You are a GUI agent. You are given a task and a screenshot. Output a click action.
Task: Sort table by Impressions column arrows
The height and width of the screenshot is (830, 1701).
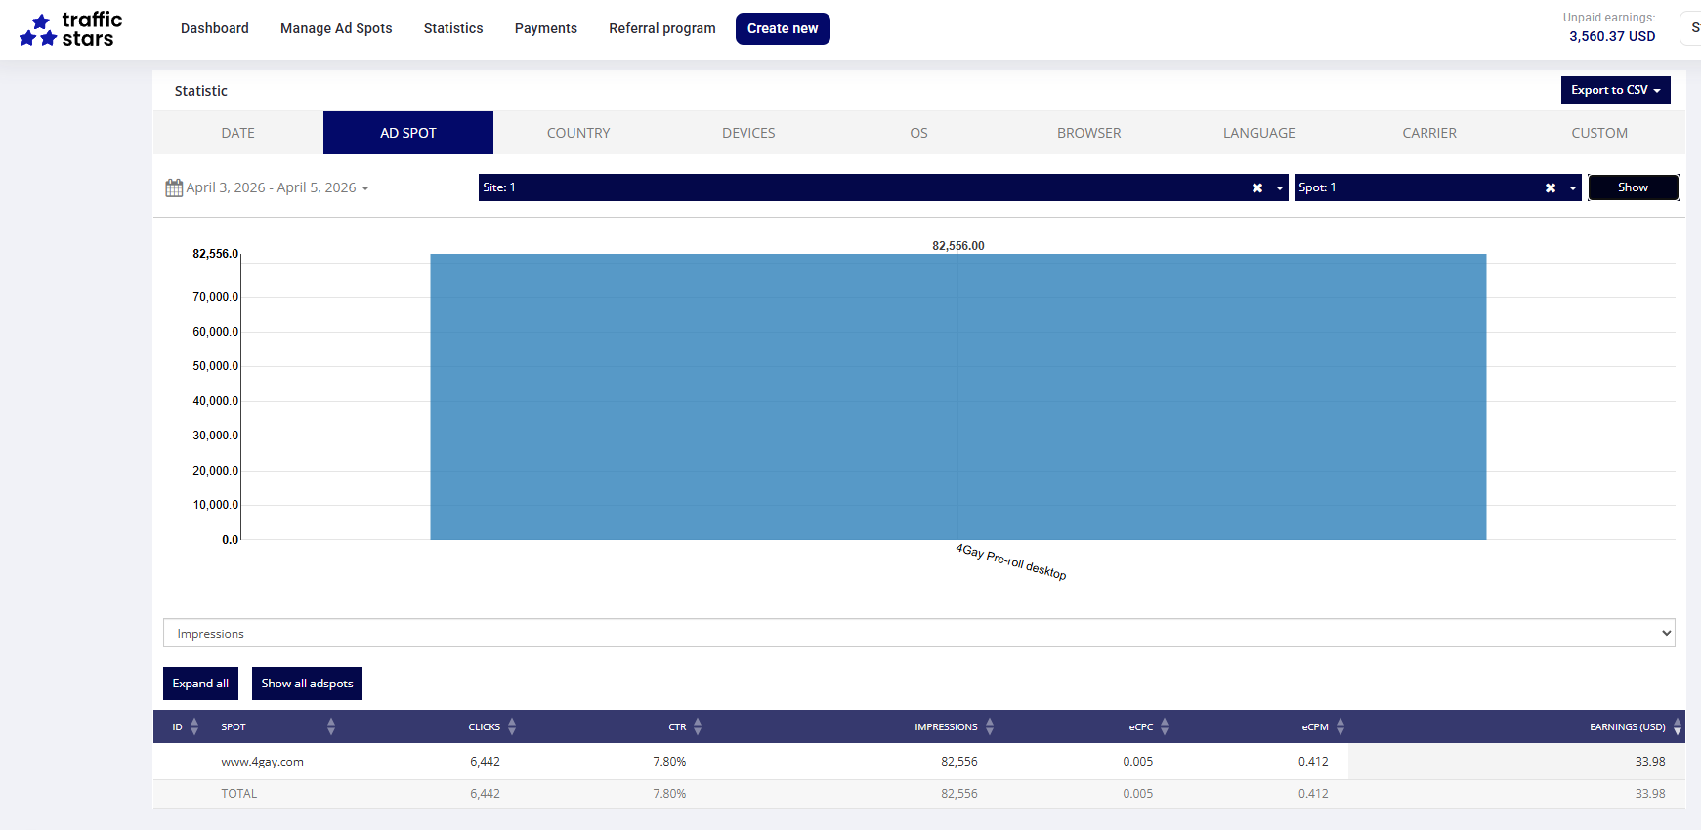tap(990, 726)
